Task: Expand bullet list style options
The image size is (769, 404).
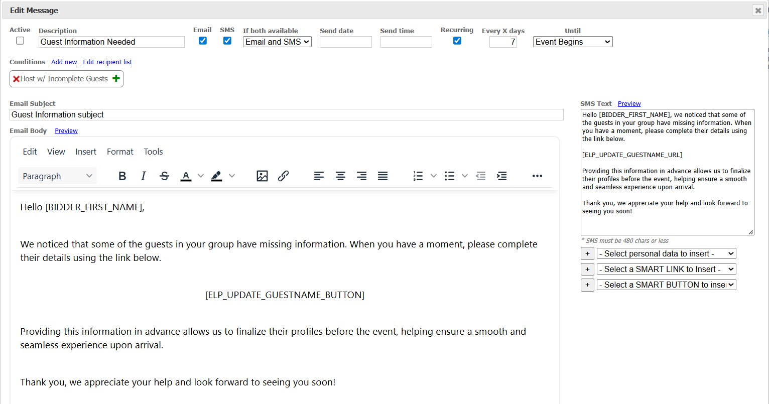Action: point(465,176)
